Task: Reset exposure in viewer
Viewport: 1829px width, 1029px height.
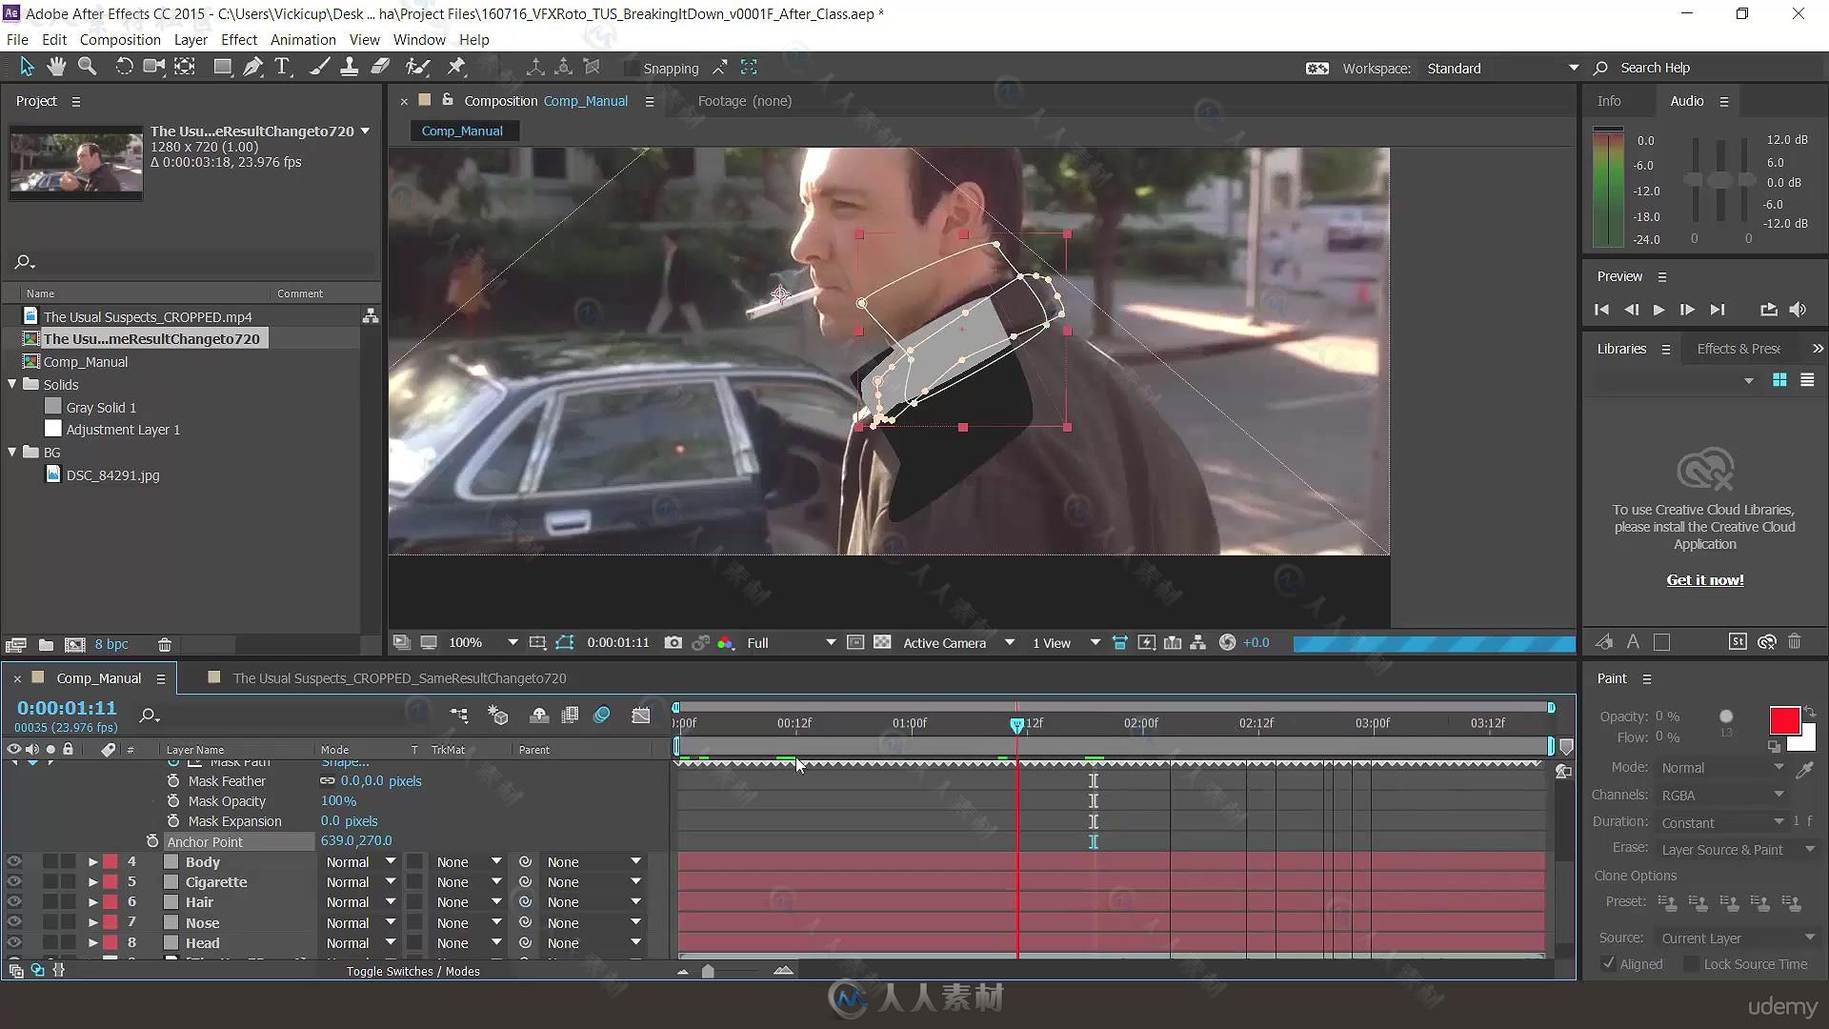Action: tap(1228, 643)
